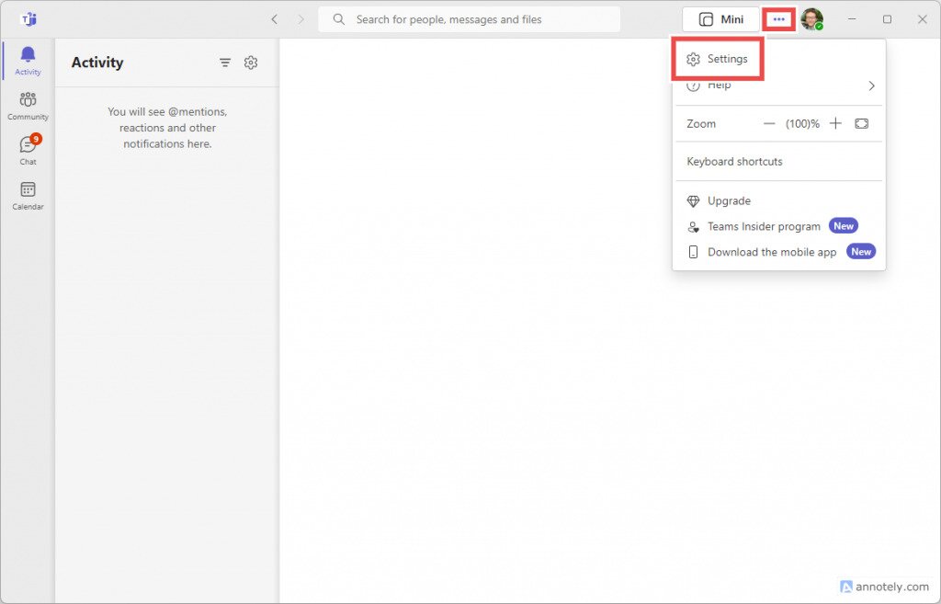The width and height of the screenshot is (941, 604).
Task: Open the Activity feed settings gear
Action: pos(251,63)
